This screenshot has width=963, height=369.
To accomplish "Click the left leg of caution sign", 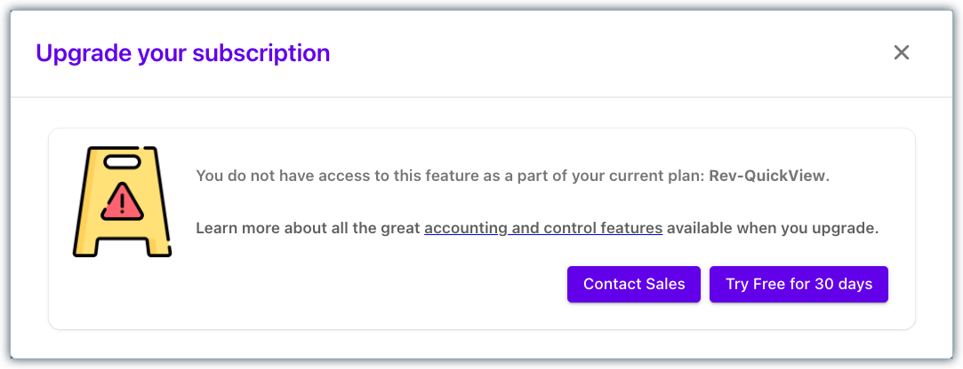I will (x=84, y=247).
